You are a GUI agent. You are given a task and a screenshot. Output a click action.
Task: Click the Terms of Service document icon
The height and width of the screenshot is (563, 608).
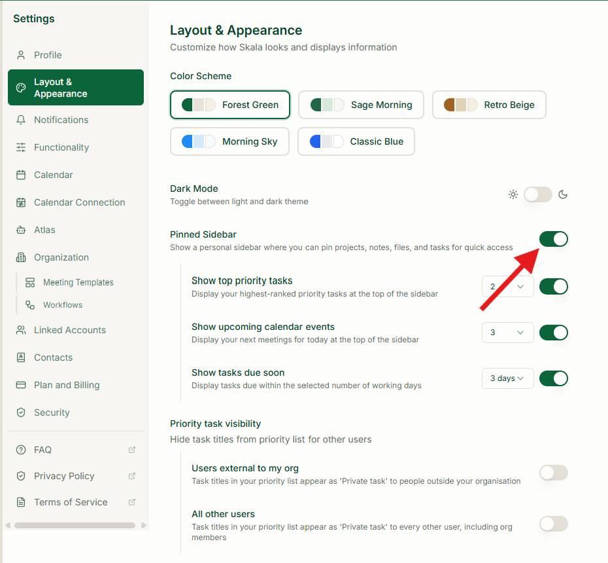21,502
